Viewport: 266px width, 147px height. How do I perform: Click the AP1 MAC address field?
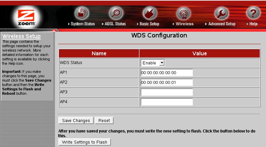(167, 72)
